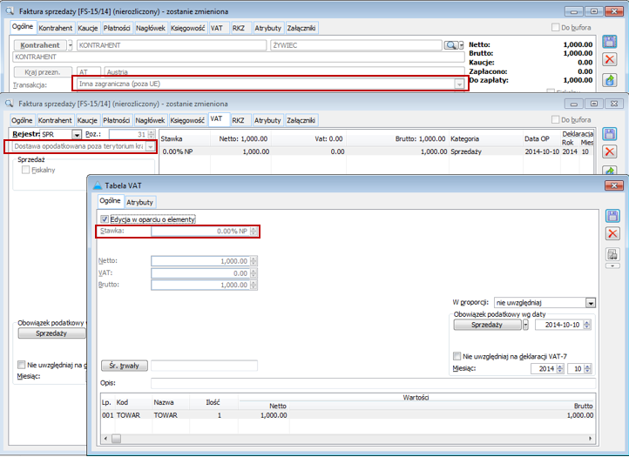Click save disk icon in second invoice window
Image resolution: width=629 pixels, height=457 pixels.
[x=611, y=134]
